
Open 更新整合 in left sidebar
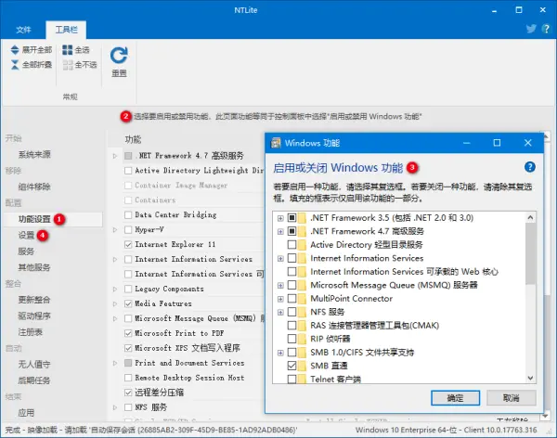pos(34,300)
